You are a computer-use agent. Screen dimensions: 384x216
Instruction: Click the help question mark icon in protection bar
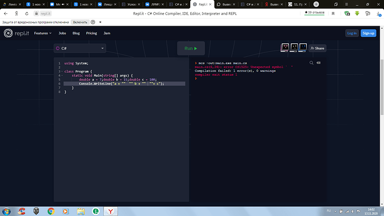coord(93,22)
